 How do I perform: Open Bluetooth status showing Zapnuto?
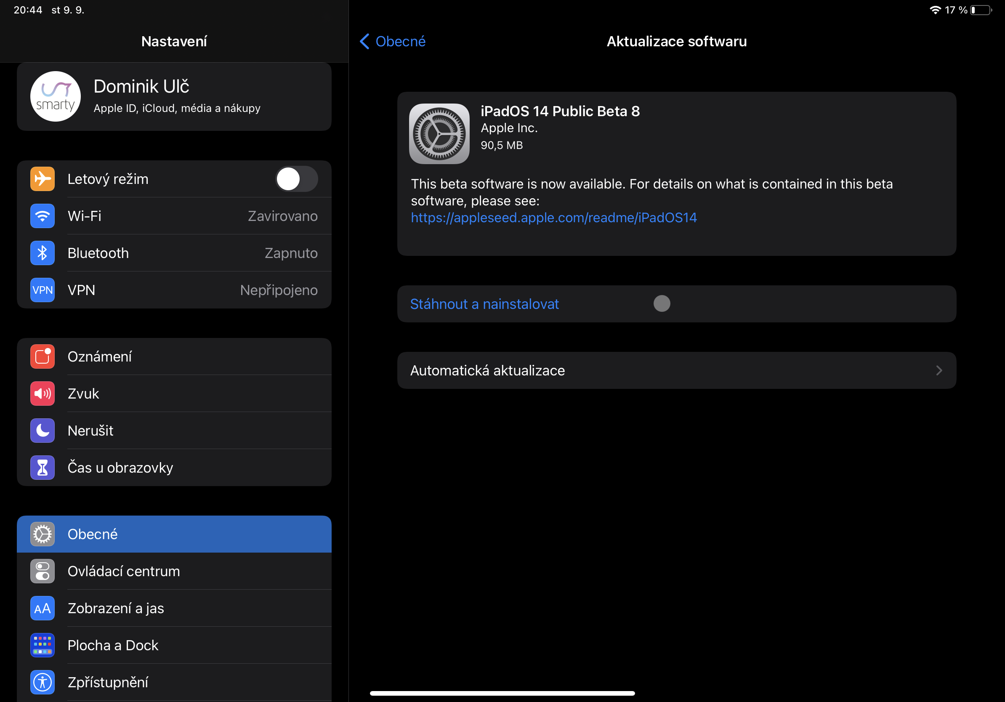[x=291, y=253]
